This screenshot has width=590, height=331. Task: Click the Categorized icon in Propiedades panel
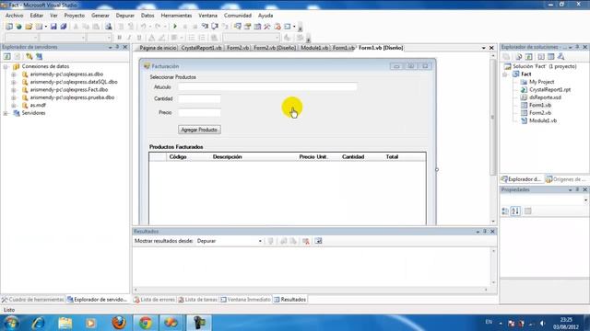pos(505,211)
